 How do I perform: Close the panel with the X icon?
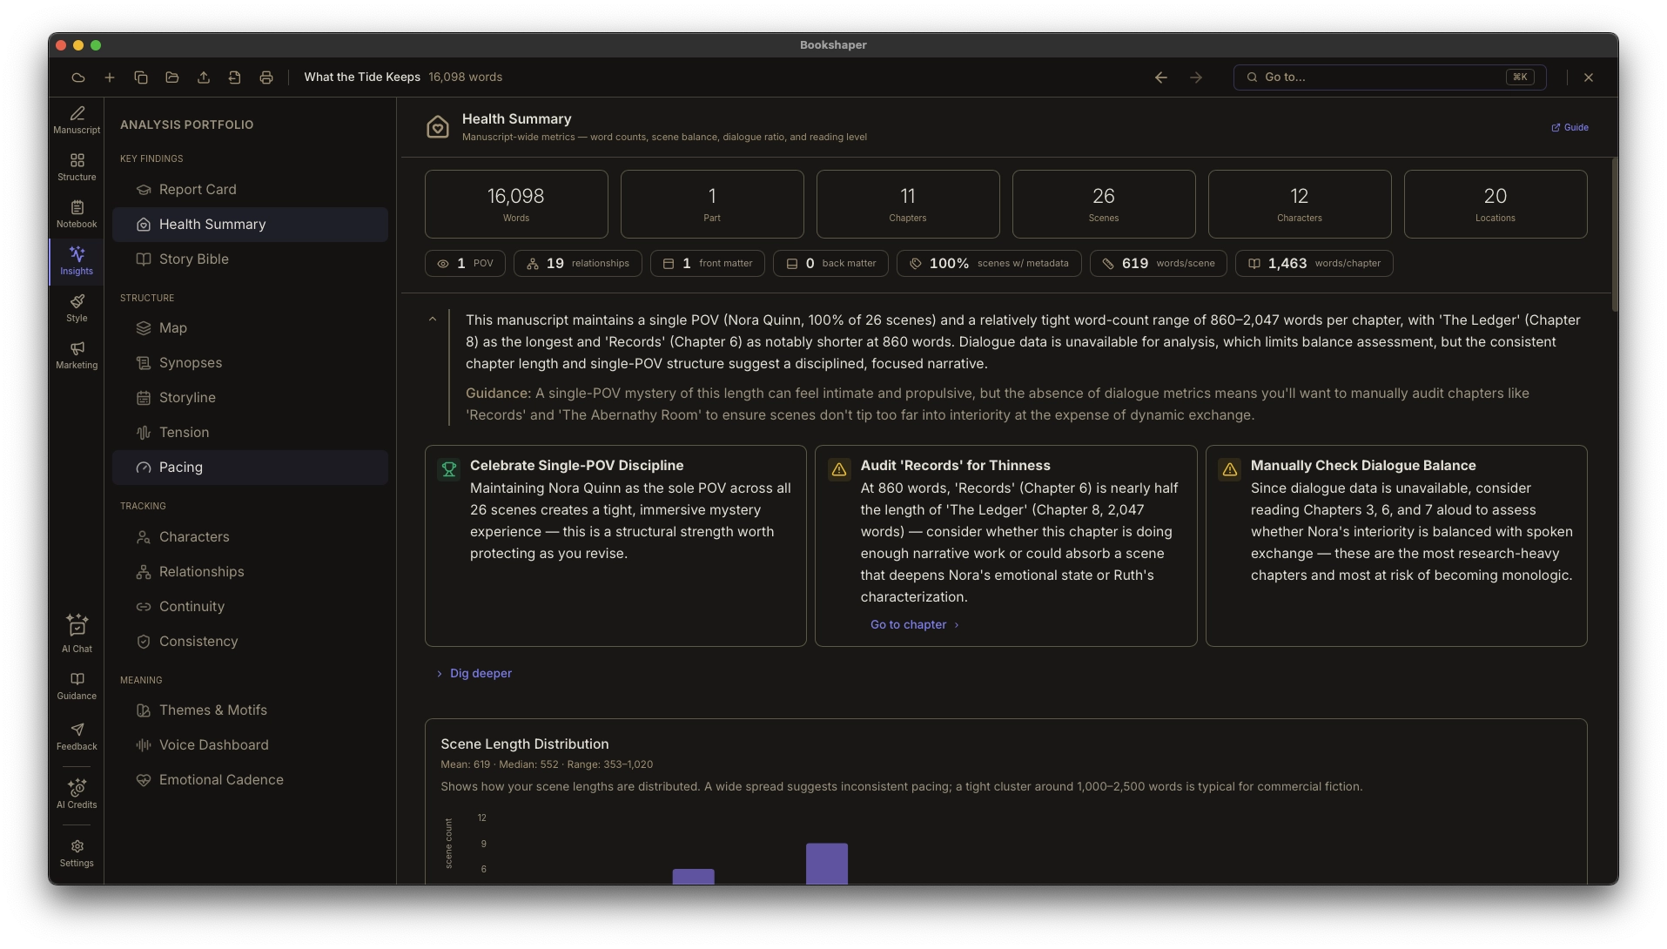1589,77
